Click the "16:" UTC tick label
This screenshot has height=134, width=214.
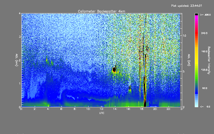(x=128, y=109)
